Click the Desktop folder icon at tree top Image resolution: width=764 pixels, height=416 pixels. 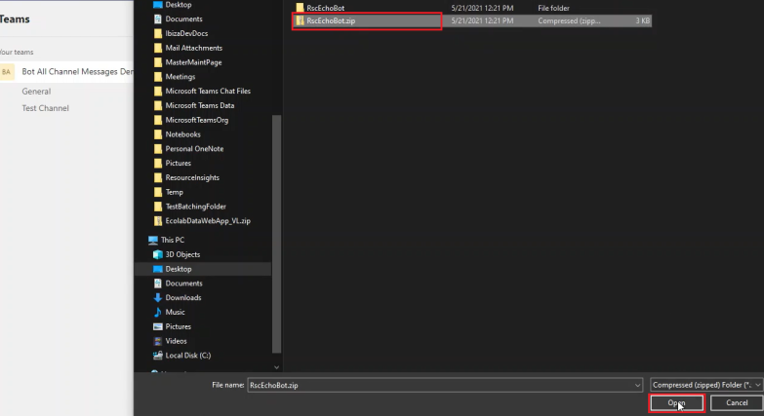tap(157, 4)
